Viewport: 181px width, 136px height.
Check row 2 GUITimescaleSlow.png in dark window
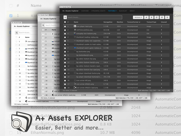(65, 30)
